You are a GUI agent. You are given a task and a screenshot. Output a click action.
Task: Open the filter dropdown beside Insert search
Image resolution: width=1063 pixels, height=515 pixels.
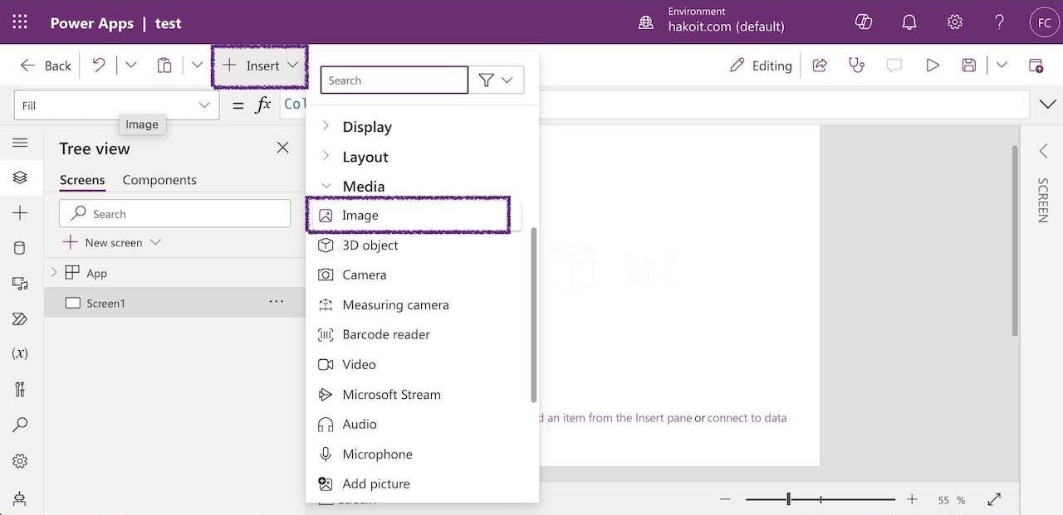tap(497, 80)
